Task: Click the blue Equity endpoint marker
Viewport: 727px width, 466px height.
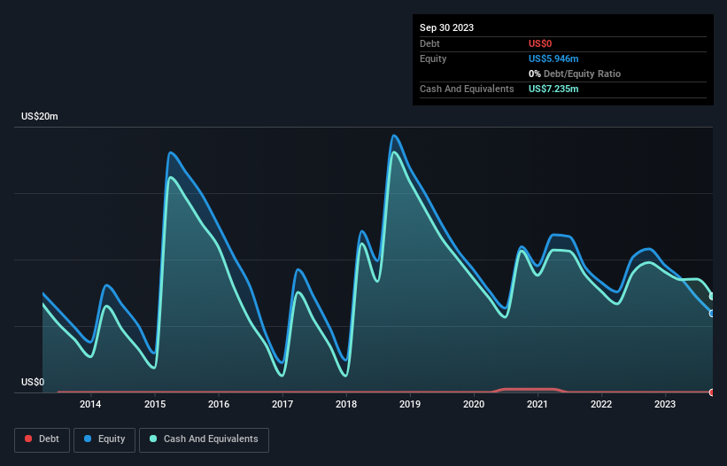Action: tap(712, 314)
